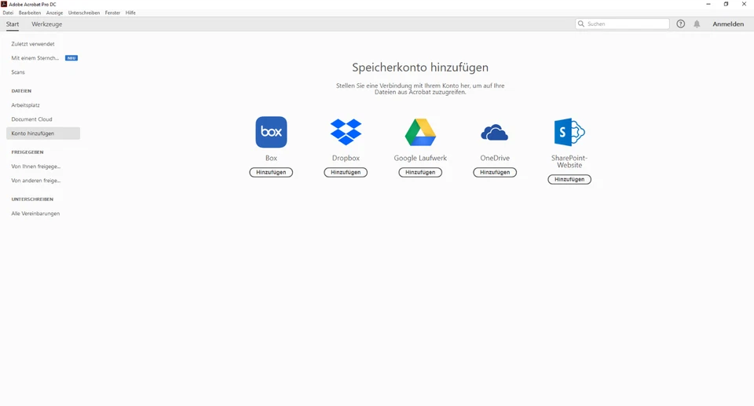Viewport: 754px width, 406px height.
Task: Switch to the Start tab
Action: coord(13,24)
